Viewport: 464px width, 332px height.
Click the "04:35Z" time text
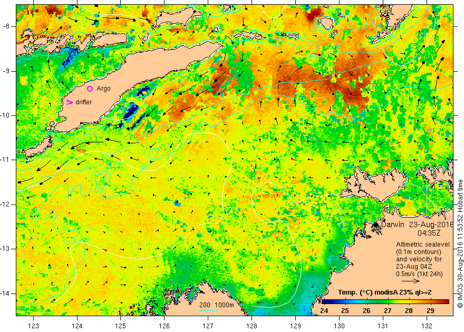click(x=429, y=233)
